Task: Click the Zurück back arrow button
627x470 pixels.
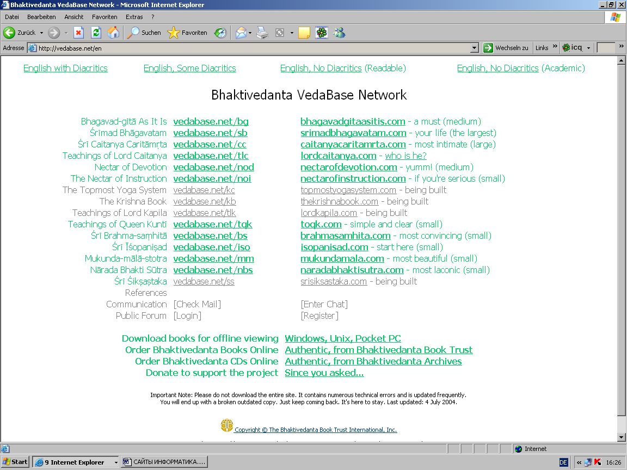Action: pos(9,33)
